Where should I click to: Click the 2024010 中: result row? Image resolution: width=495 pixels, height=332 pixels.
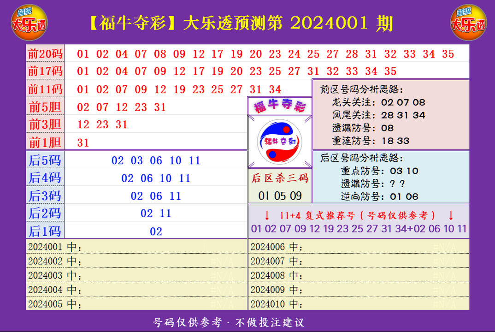359,303
